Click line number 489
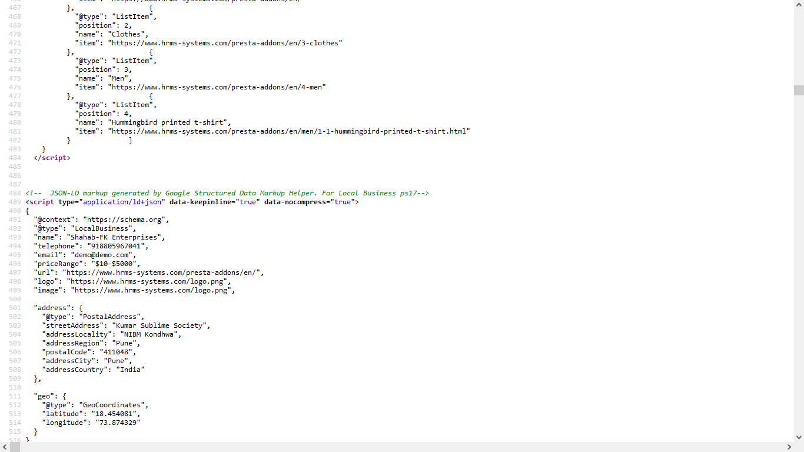 point(15,202)
